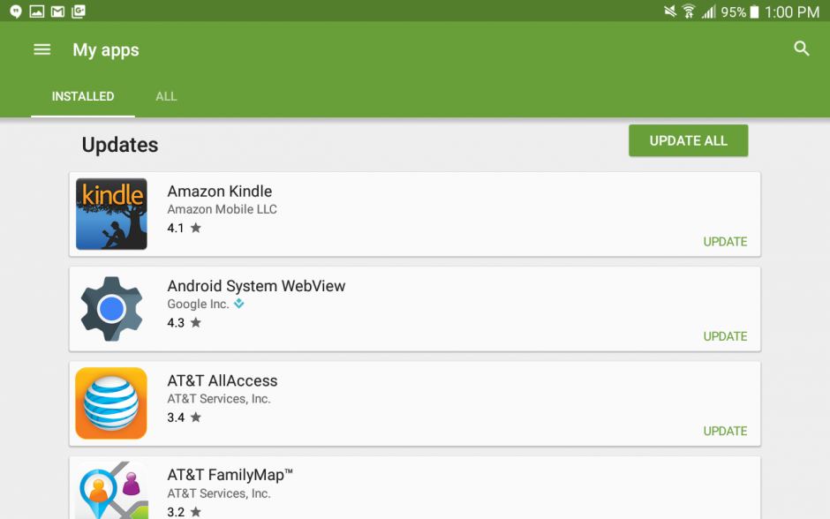Open the Gmail notification icon
The height and width of the screenshot is (519, 830).
(57, 11)
